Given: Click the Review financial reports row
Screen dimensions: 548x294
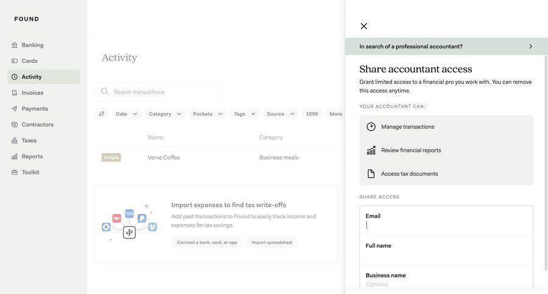Looking at the screenshot, I should click(x=446, y=150).
